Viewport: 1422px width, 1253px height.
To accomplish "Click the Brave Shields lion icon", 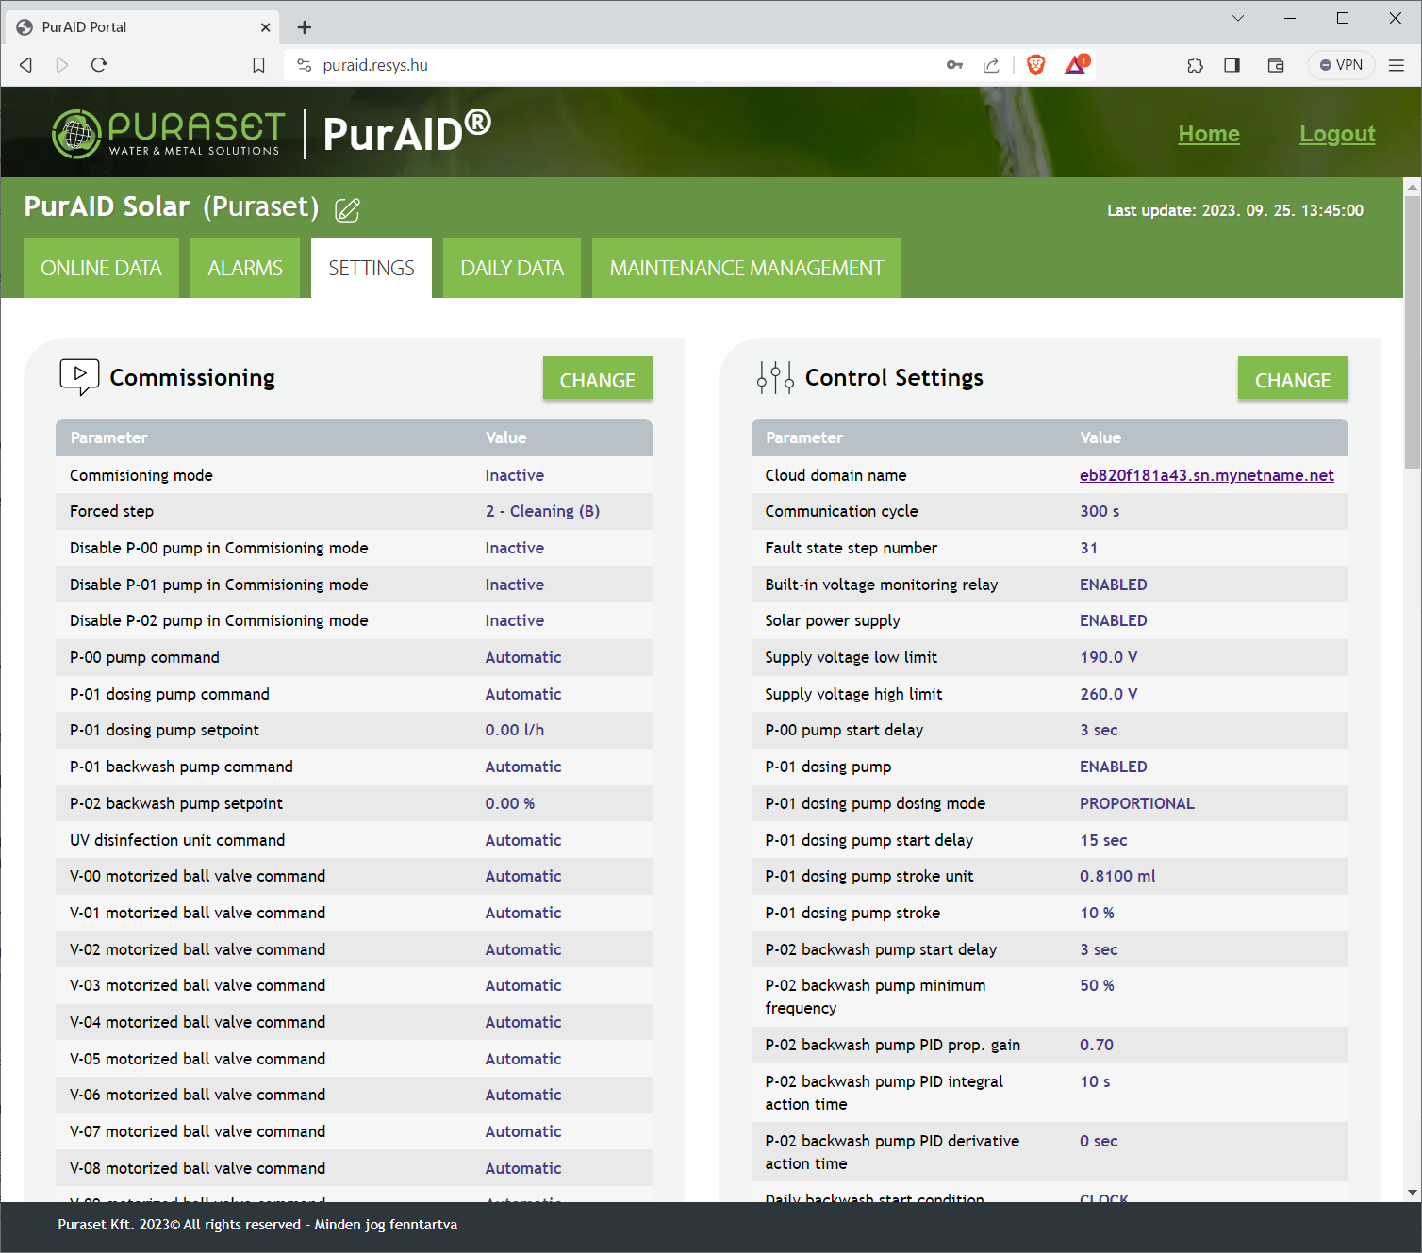I will click(x=1035, y=65).
